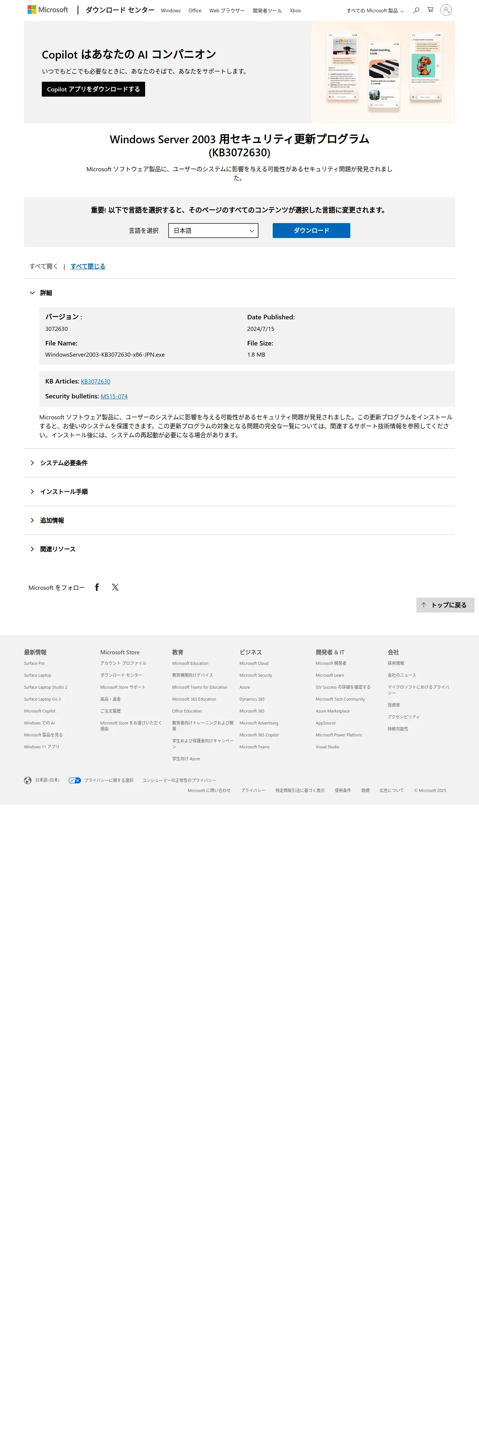This screenshot has width=479, height=1437.
Task: Open Windows 11 アプリ footer link
Action: coord(41,747)
